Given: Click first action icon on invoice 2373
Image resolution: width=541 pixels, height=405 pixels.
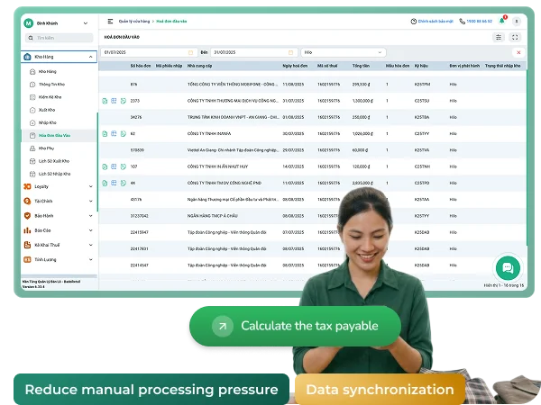Looking at the screenshot, I should tap(105, 101).
